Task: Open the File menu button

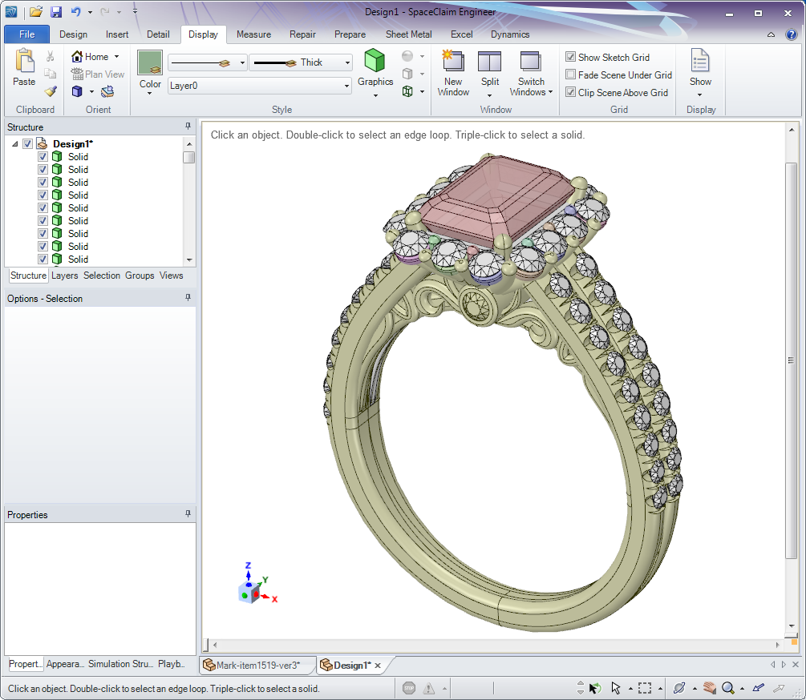Action: (x=26, y=34)
